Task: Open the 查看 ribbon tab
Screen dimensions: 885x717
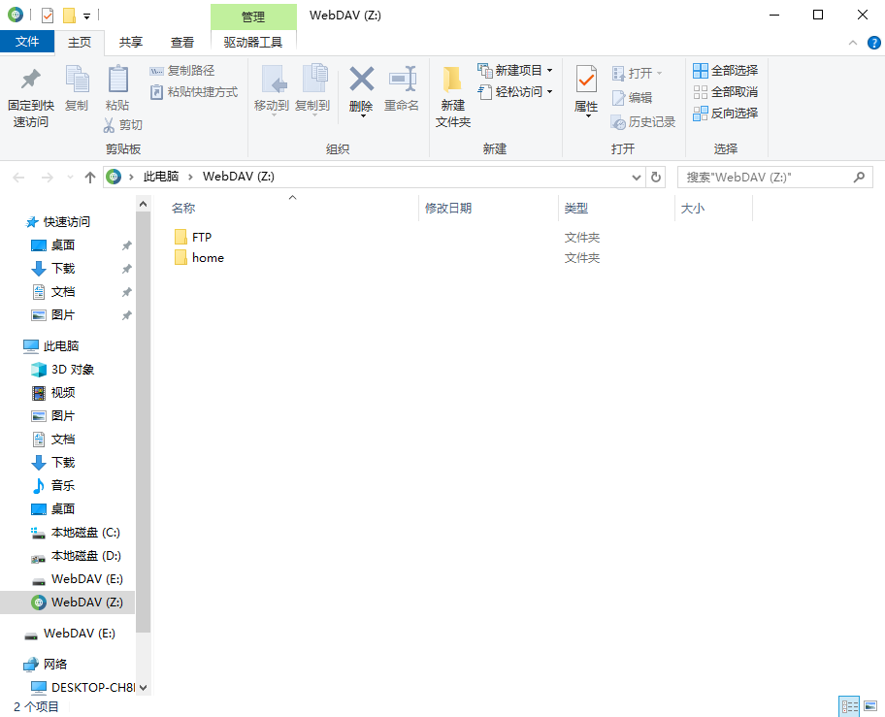Action: 181,43
